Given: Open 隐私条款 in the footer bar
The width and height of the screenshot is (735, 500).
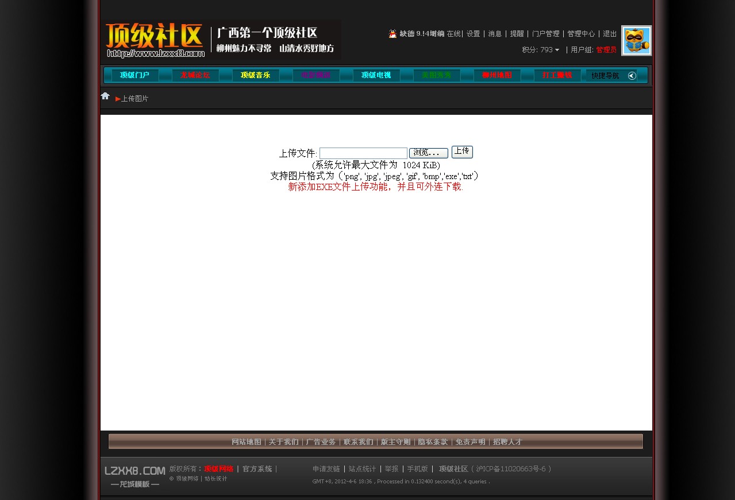Looking at the screenshot, I should coord(433,442).
